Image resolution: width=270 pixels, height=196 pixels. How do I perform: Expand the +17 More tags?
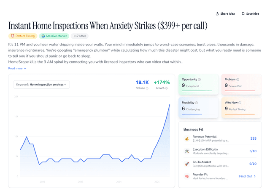(79, 36)
